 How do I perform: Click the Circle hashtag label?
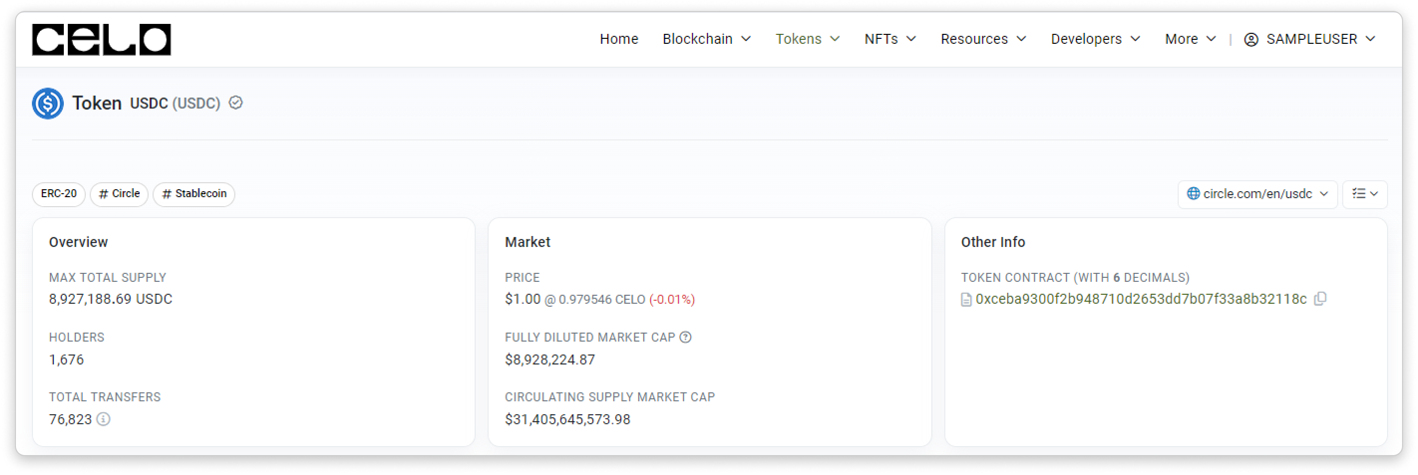(x=119, y=194)
